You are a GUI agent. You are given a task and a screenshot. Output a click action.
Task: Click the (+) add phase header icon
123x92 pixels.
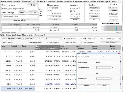28,25
